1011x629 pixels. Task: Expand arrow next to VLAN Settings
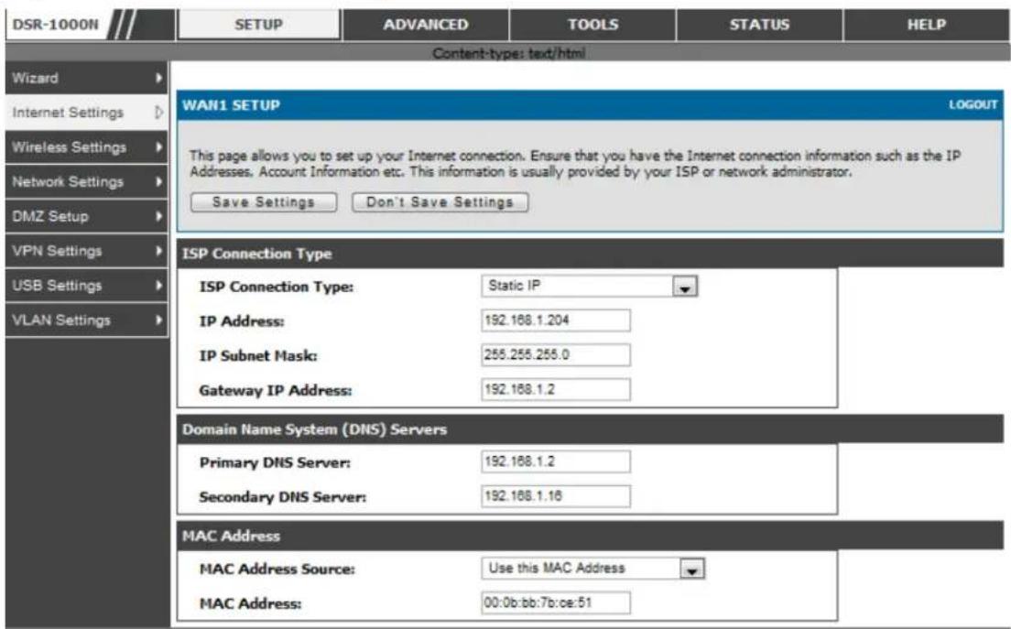(158, 320)
